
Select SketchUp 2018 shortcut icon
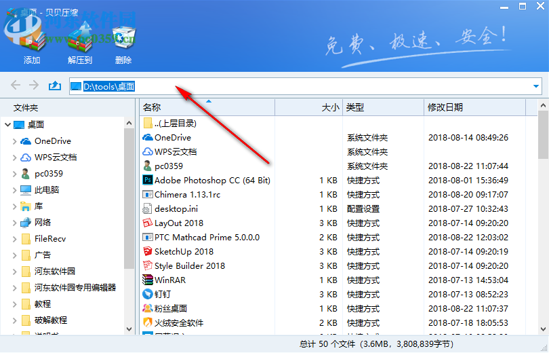coord(147,251)
